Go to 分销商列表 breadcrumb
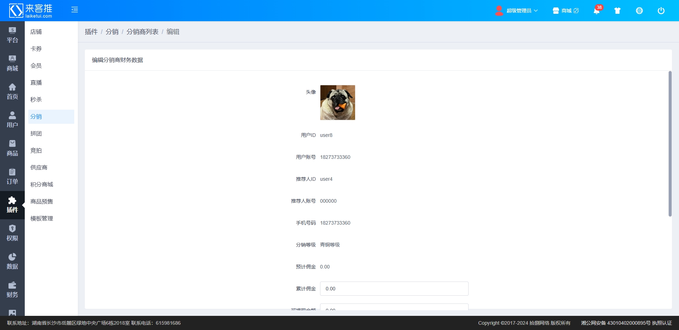This screenshot has width=679, height=330. [x=142, y=32]
